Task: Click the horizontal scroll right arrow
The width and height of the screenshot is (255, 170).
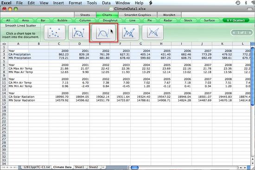Action: click(x=245, y=168)
